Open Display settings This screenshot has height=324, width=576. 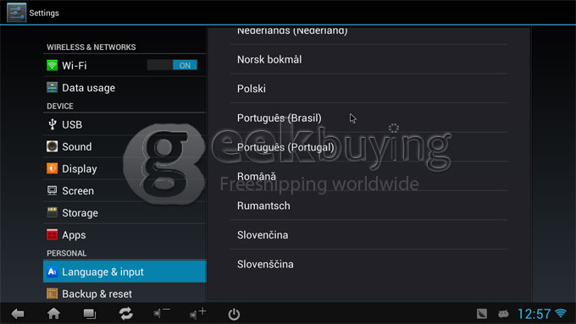click(125, 168)
